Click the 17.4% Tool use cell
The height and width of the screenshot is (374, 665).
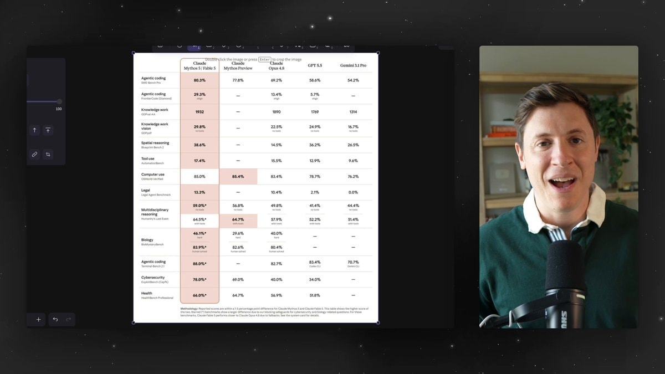199,161
